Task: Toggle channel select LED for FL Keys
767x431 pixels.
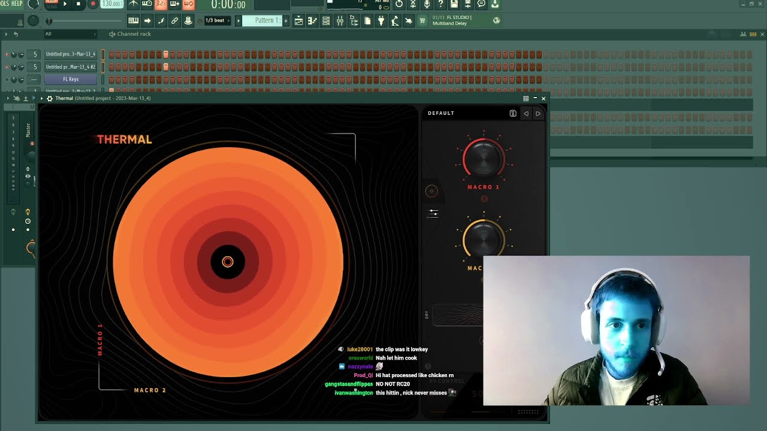Action: (102, 79)
